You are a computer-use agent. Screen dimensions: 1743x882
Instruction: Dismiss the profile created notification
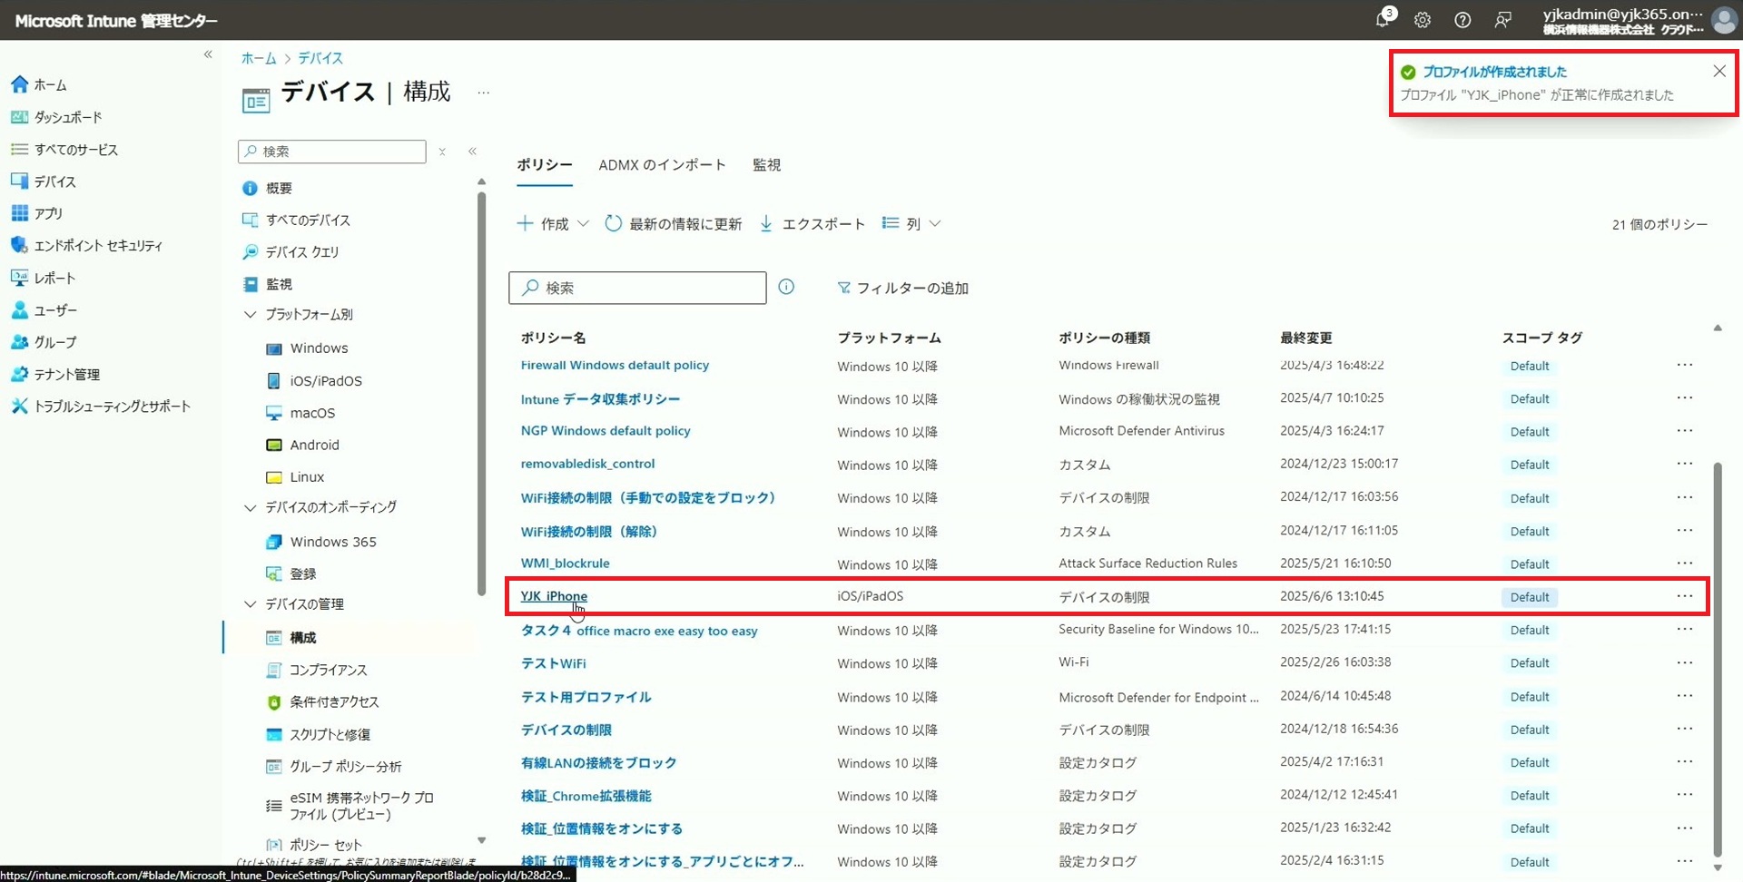[x=1718, y=72]
